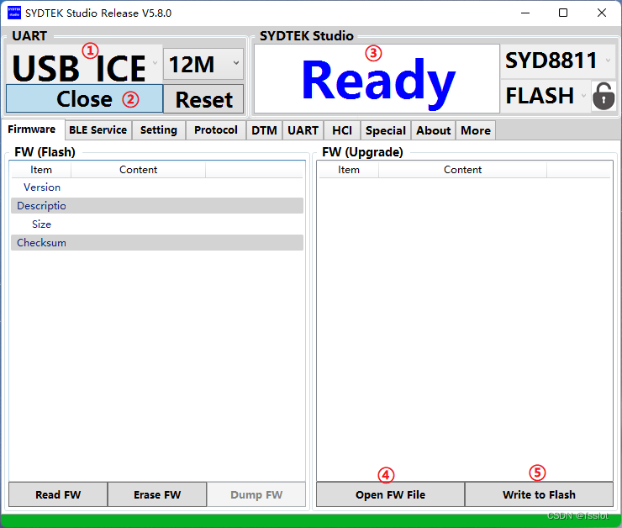Switch to the DTM tab
This screenshot has height=528, width=622.
coord(264,130)
